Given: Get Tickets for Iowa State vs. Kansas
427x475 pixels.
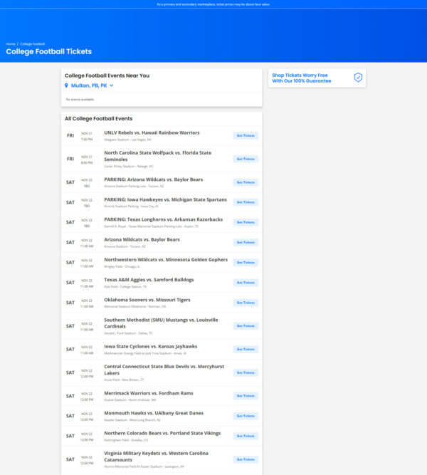Looking at the screenshot, I should [x=246, y=349].
